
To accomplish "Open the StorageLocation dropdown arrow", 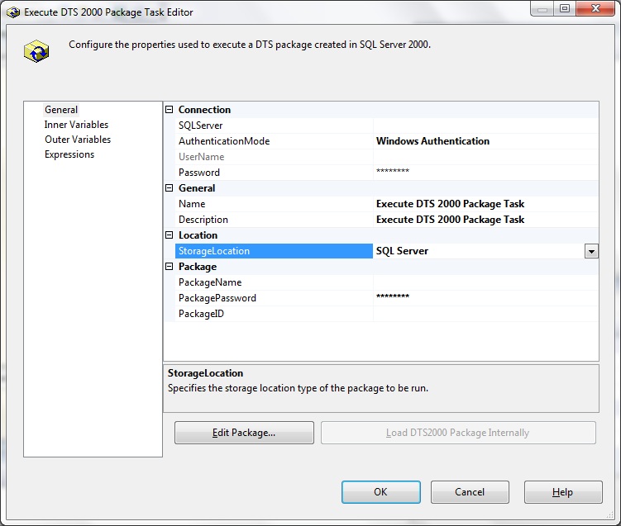I will tap(591, 251).
